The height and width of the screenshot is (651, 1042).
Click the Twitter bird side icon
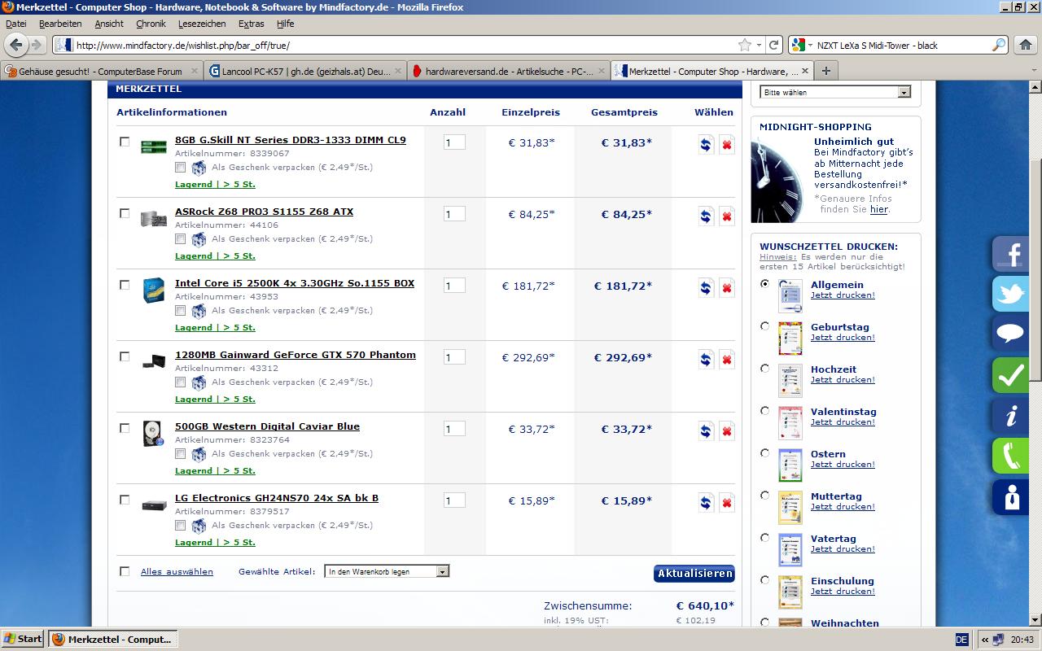click(1010, 295)
